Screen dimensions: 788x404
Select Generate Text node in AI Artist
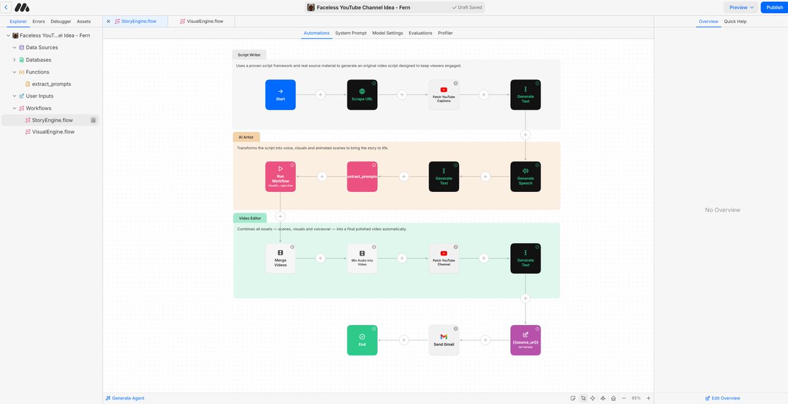click(x=444, y=177)
